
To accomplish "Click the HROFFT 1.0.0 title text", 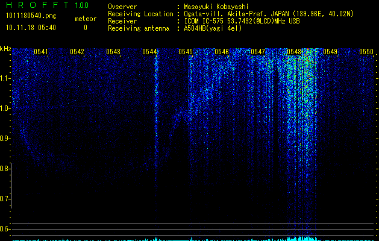I will point(47,5).
